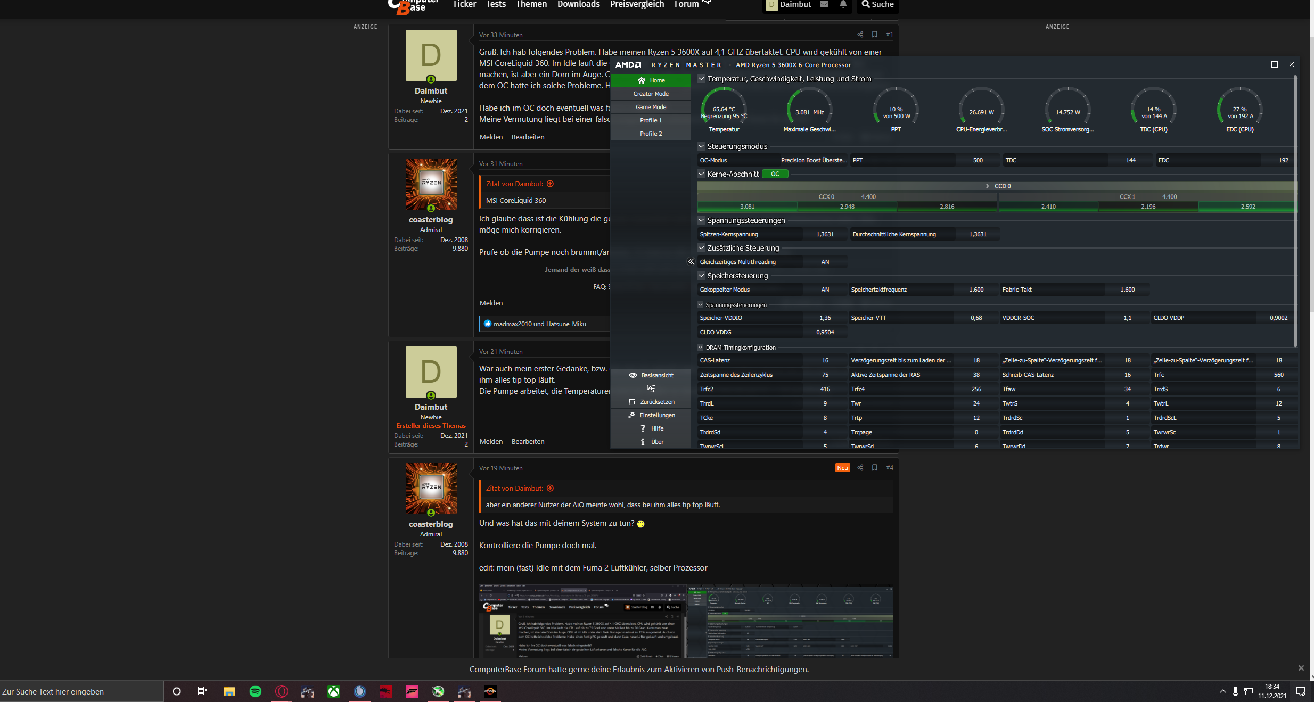Open the attached screenshot thumbnail in post #4
Screen dimensions: 1314x702
pyautogui.click(x=686, y=622)
